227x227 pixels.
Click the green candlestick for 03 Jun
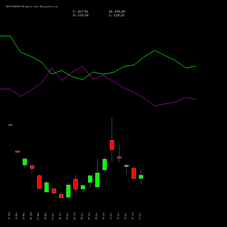pyautogui.click(x=69, y=191)
